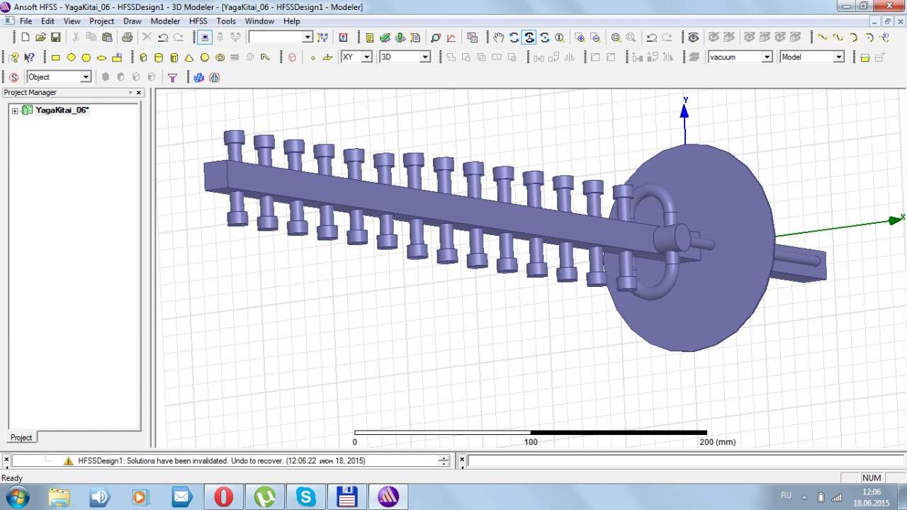Open the Modeler menu

(165, 21)
